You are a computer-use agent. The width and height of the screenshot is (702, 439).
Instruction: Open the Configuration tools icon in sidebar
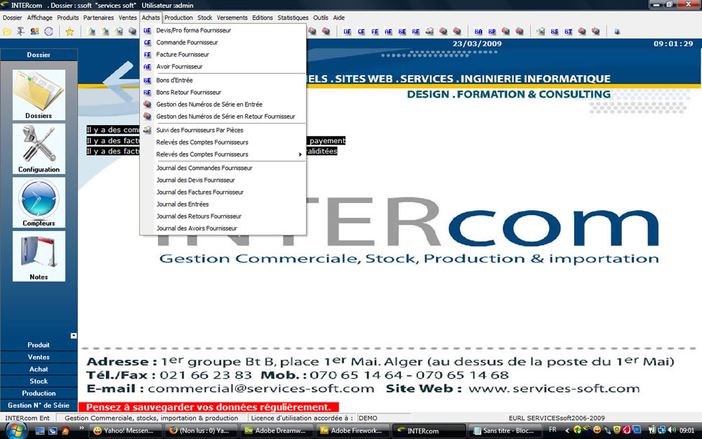39,148
